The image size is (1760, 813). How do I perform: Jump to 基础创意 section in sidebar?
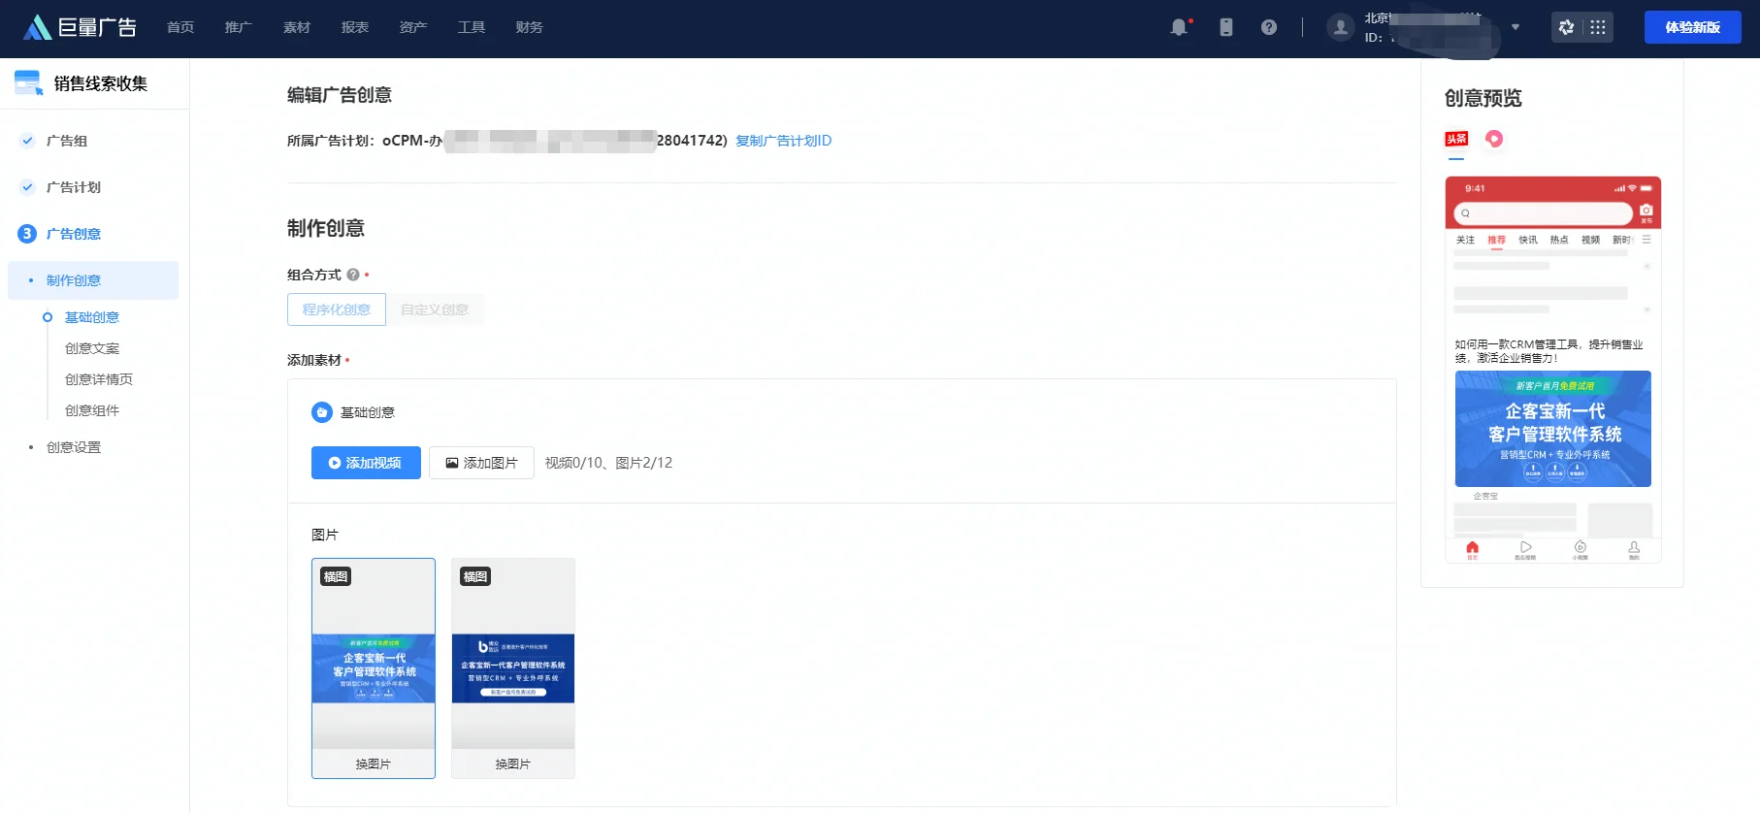point(92,317)
